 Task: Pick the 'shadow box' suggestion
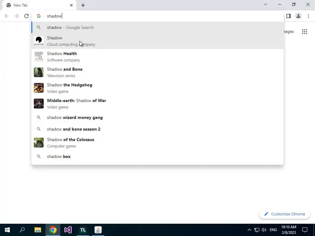point(157,156)
